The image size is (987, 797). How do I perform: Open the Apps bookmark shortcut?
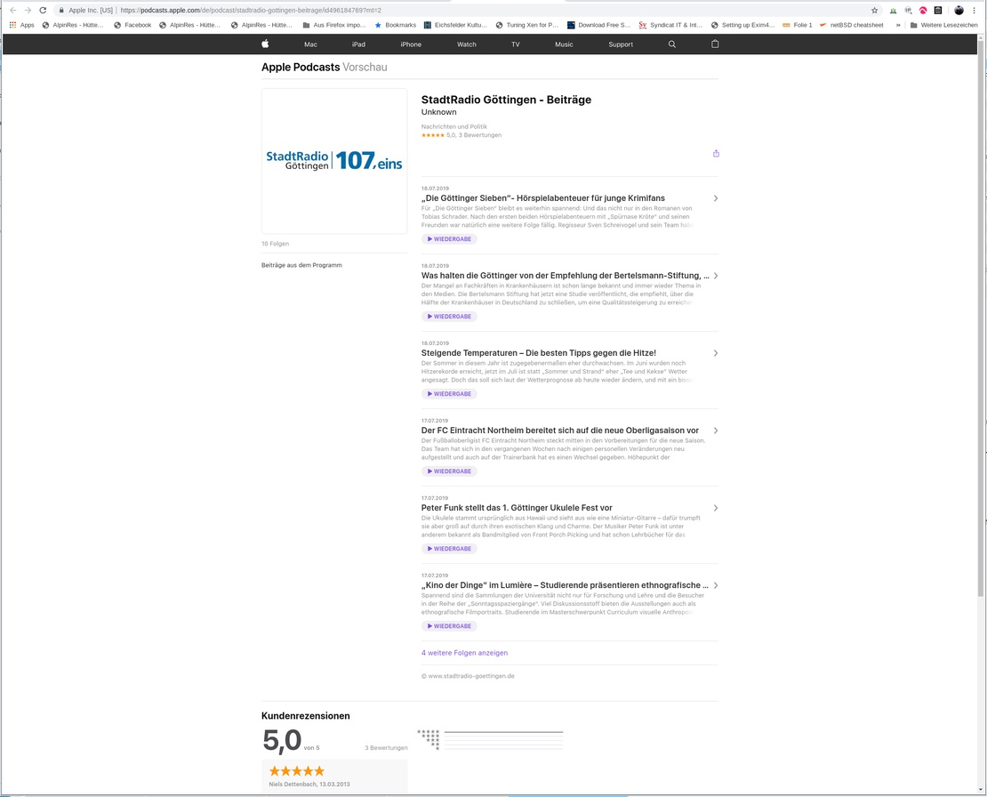click(22, 25)
